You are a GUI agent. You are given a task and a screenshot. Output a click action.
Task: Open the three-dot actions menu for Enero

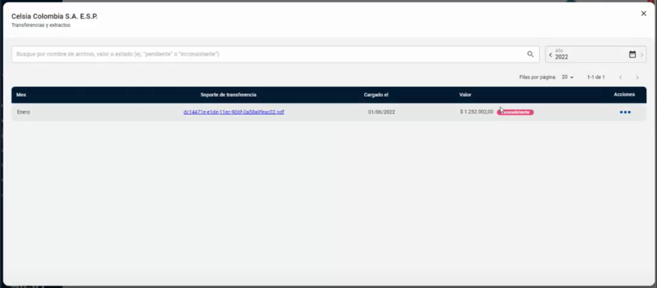625,112
